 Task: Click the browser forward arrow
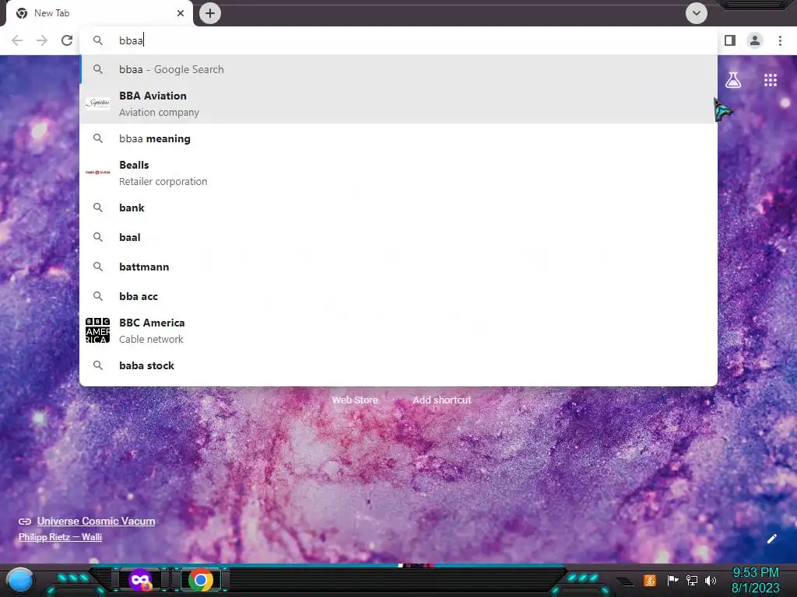42,40
